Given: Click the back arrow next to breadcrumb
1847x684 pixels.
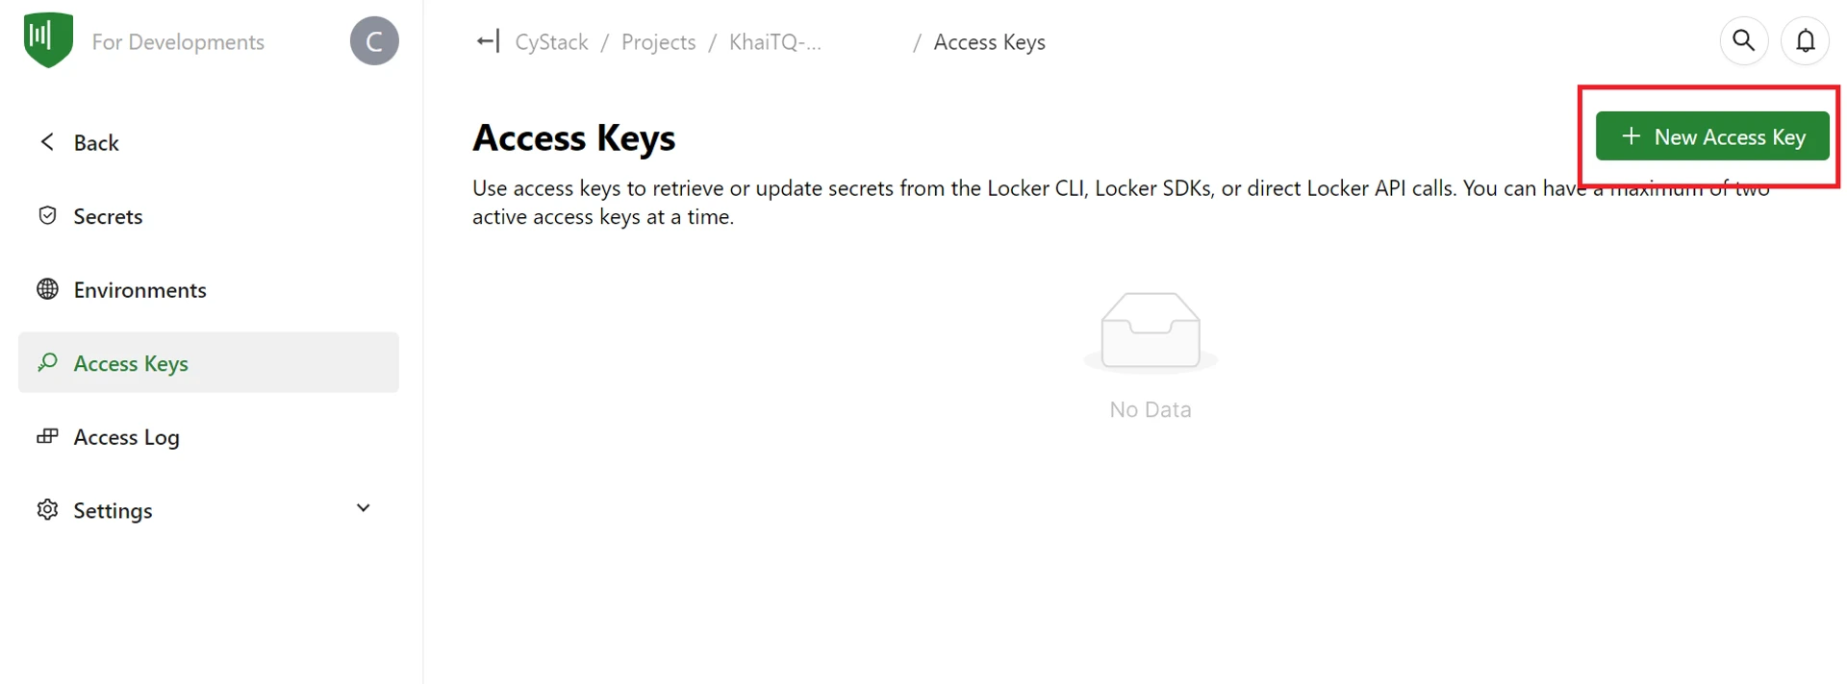Looking at the screenshot, I should coord(488,41).
